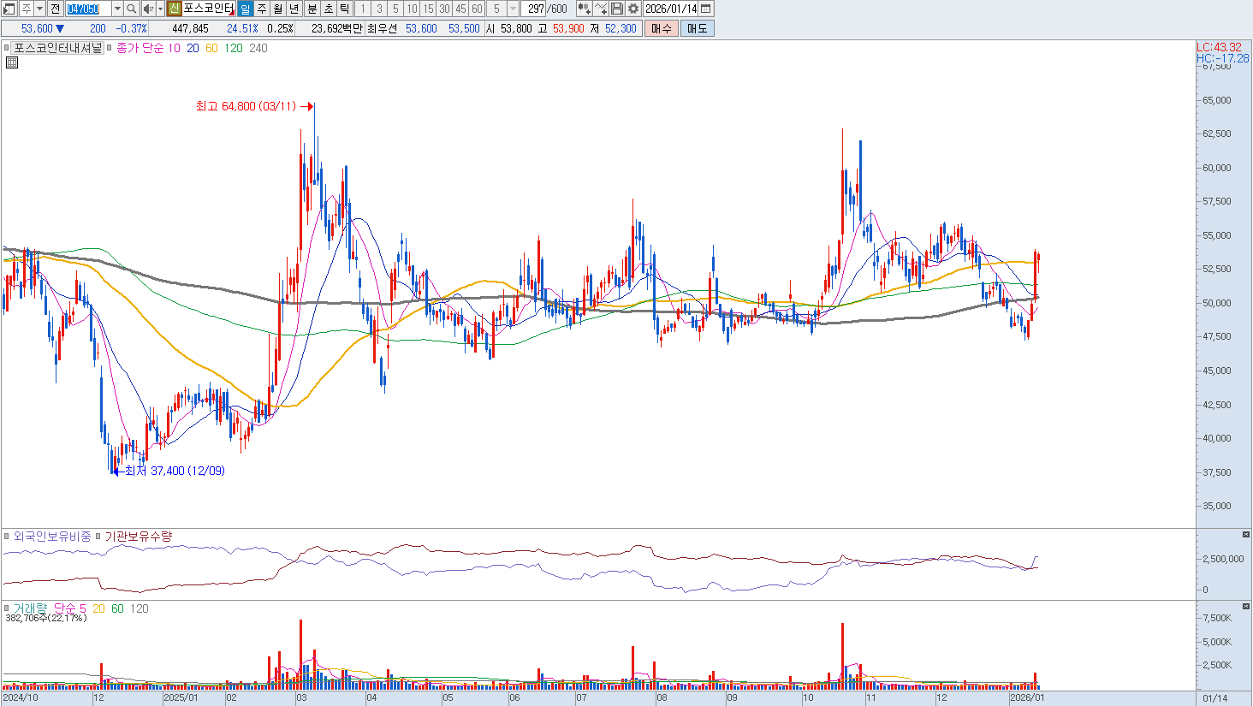Screen dimensions: 1253x706
Task: Click the speaker sound icon in toolbar
Action: tap(147, 9)
